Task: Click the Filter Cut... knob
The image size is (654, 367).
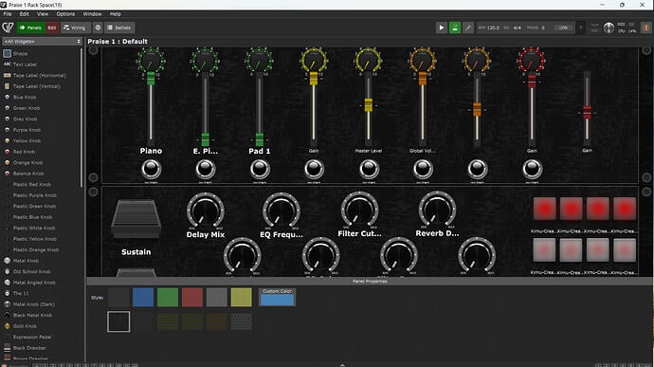Action: click(359, 210)
